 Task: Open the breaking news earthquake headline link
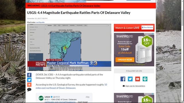tap(70, 6)
